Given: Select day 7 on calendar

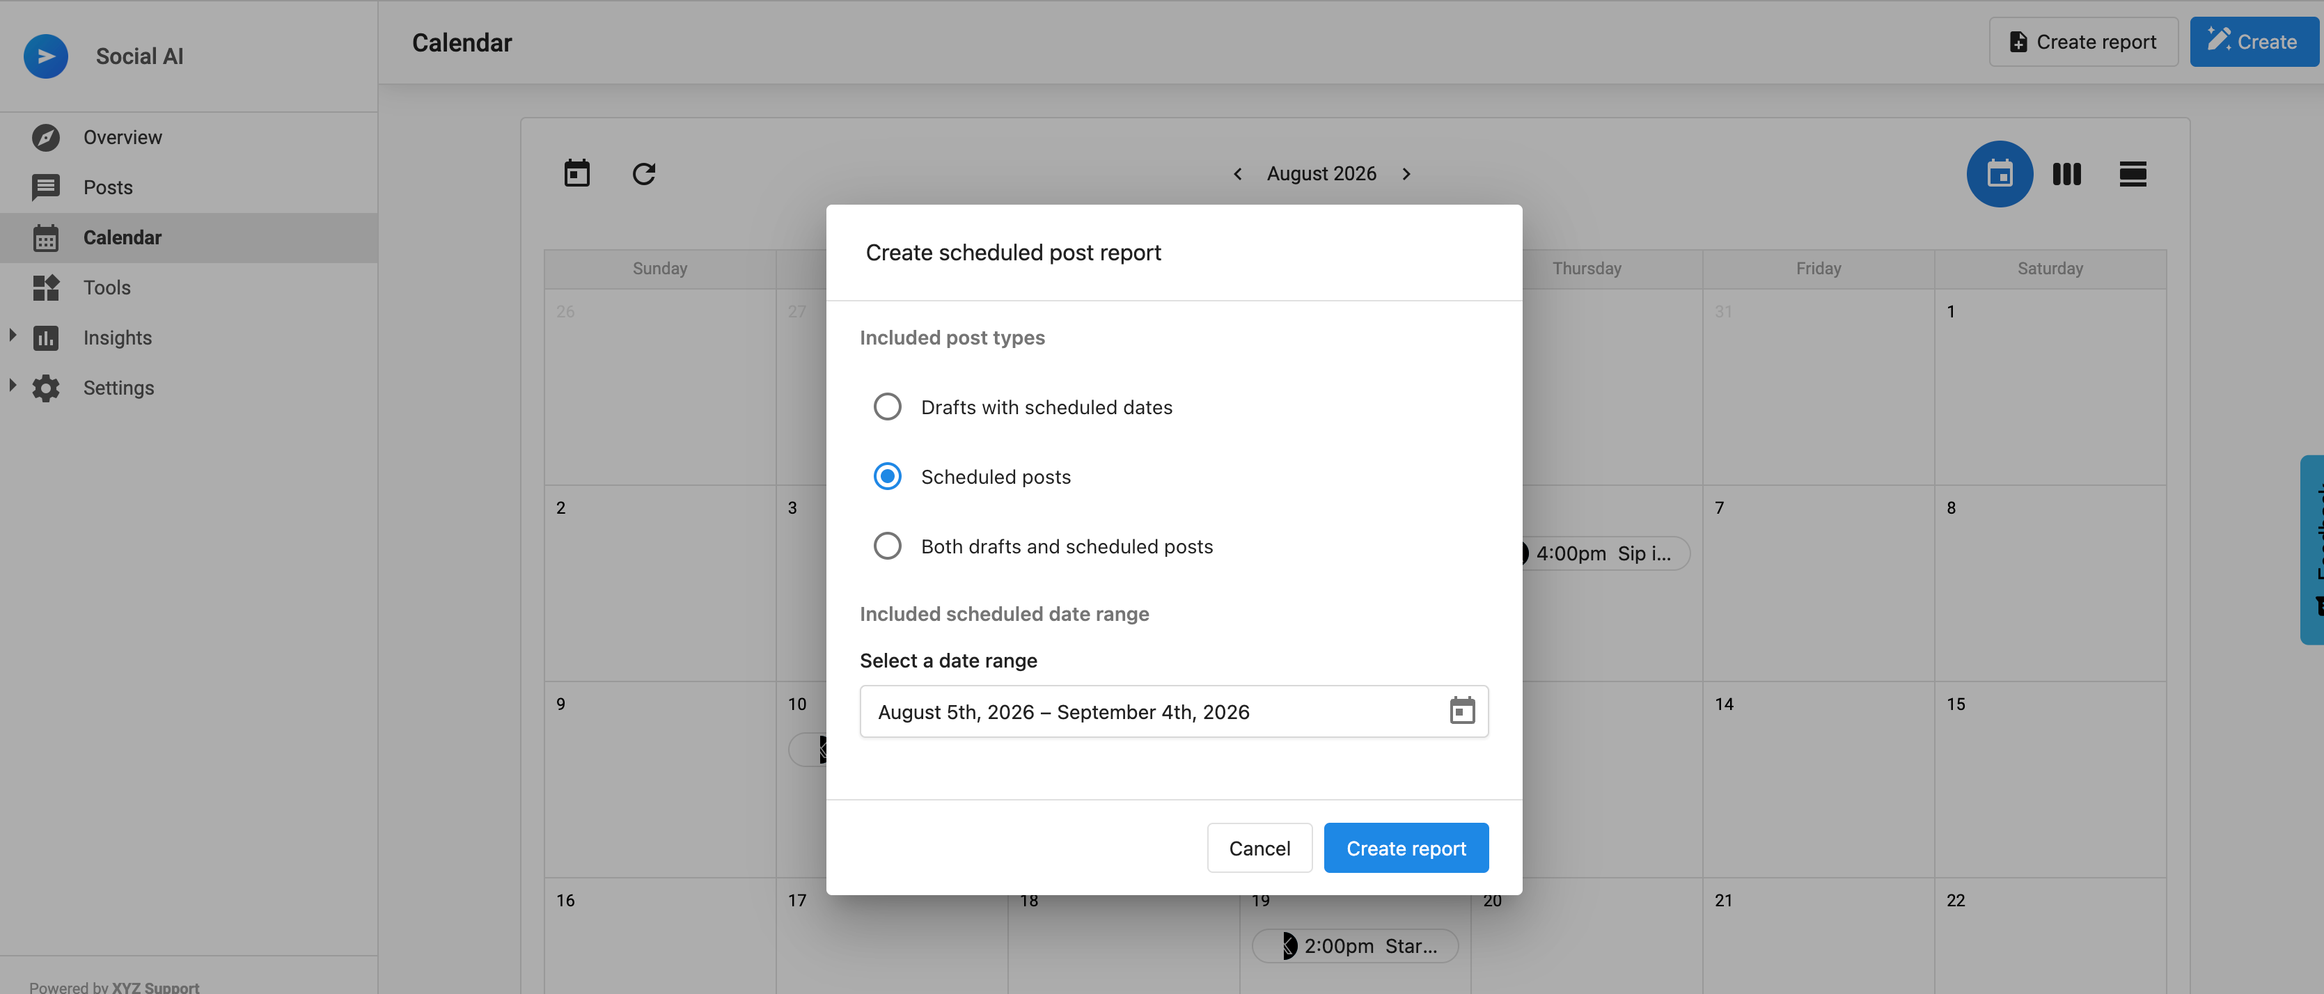Looking at the screenshot, I should [x=1818, y=583].
